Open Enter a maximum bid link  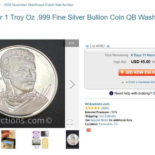tap(141, 82)
